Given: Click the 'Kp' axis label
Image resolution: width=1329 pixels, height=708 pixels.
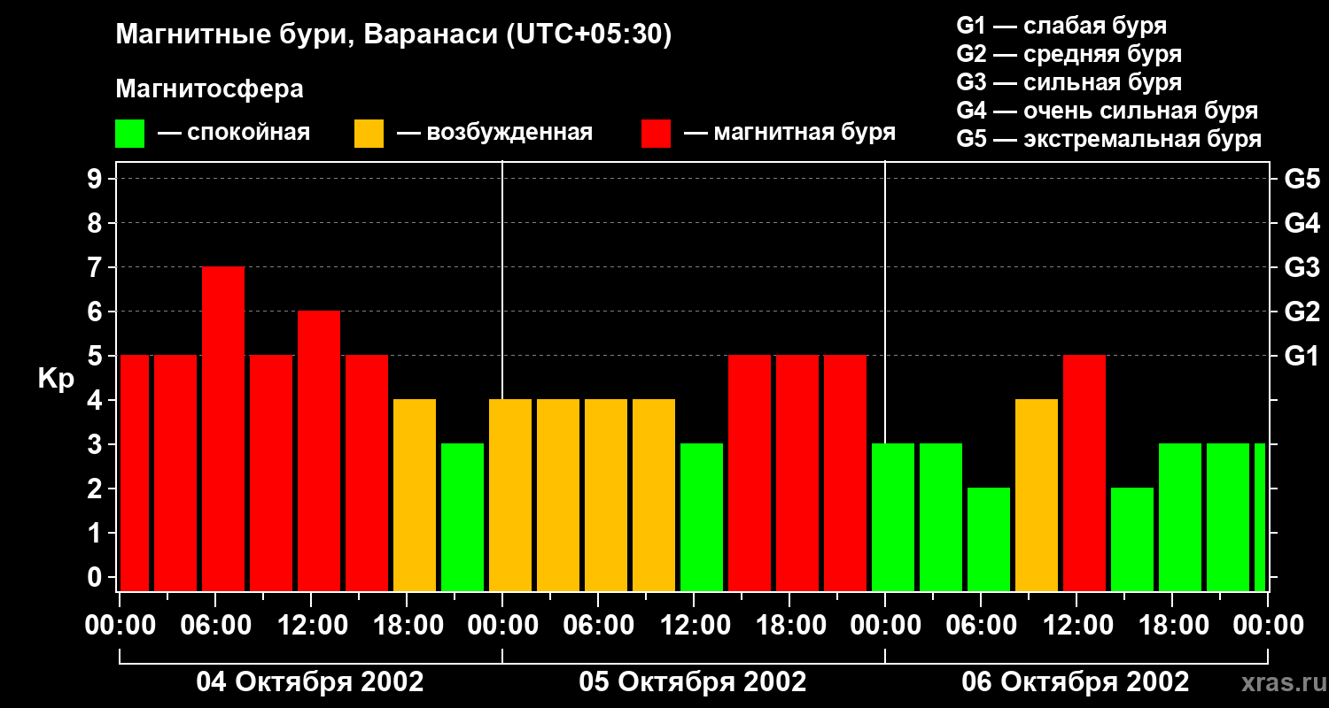Looking at the screenshot, I should coord(56,379).
